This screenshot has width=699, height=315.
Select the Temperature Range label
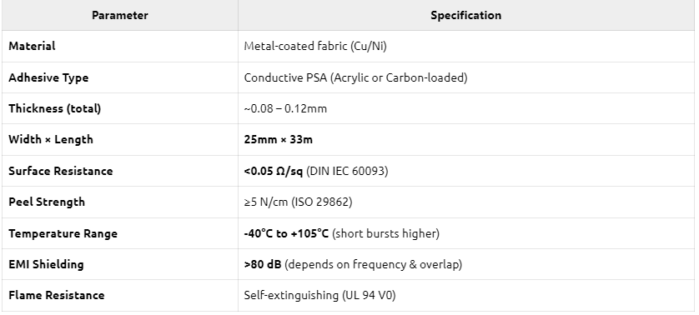click(63, 233)
